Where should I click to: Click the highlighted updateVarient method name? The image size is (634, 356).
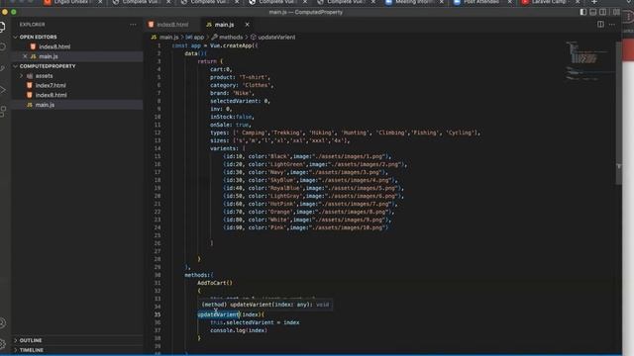218,314
